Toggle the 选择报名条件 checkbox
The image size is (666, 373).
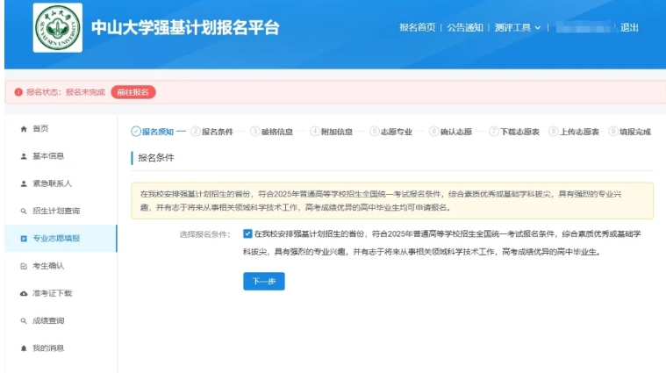pos(248,234)
